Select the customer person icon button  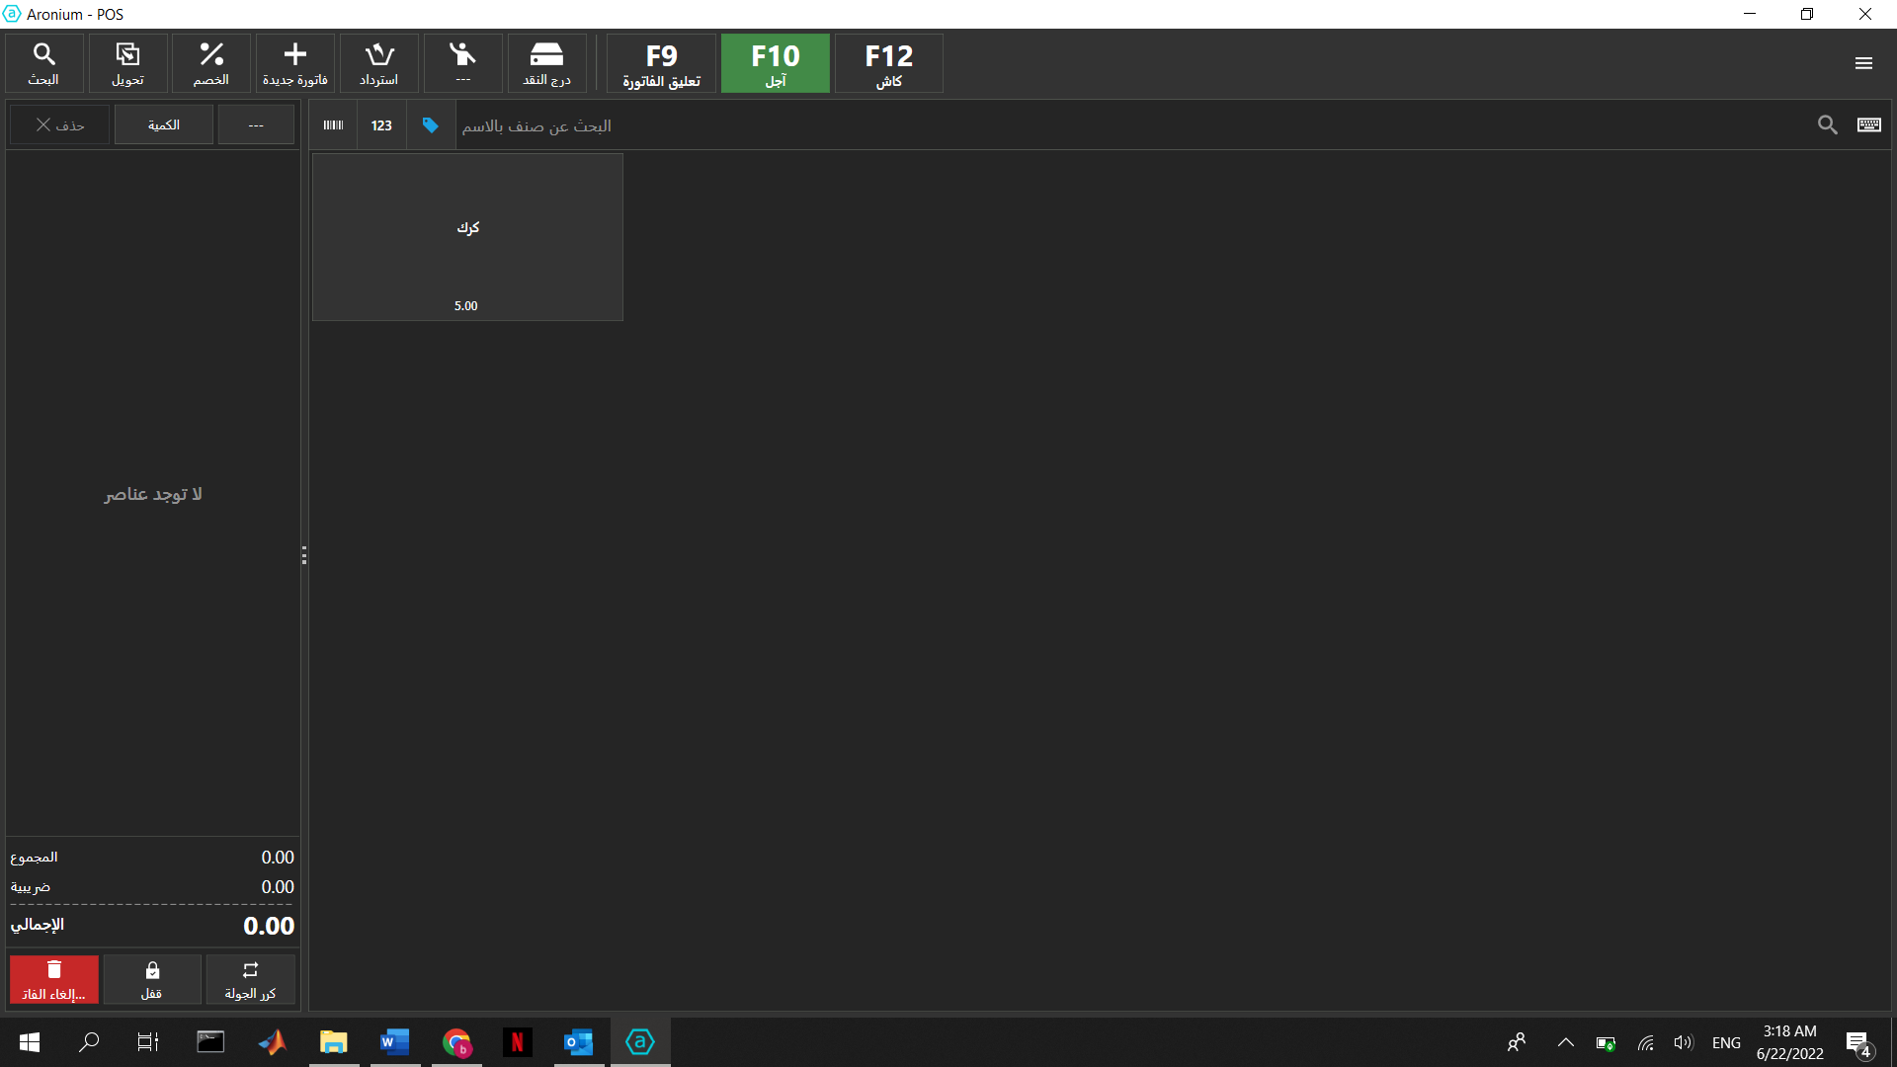pyautogui.click(x=462, y=63)
